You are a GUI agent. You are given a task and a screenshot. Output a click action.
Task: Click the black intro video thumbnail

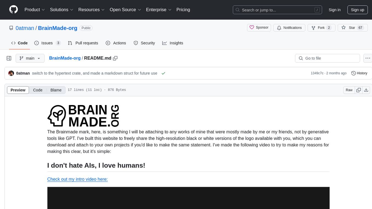click(x=188, y=198)
